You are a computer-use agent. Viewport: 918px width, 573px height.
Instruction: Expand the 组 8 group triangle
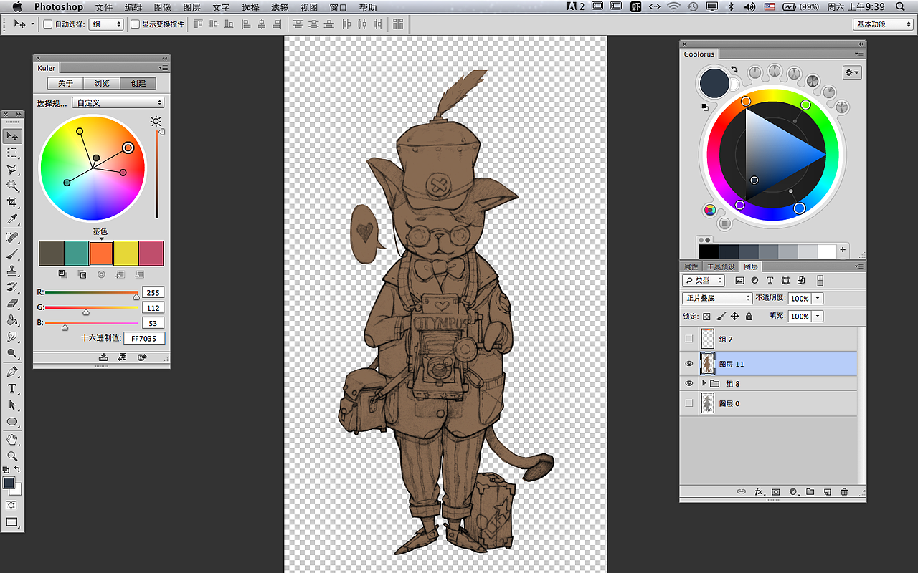(x=704, y=384)
